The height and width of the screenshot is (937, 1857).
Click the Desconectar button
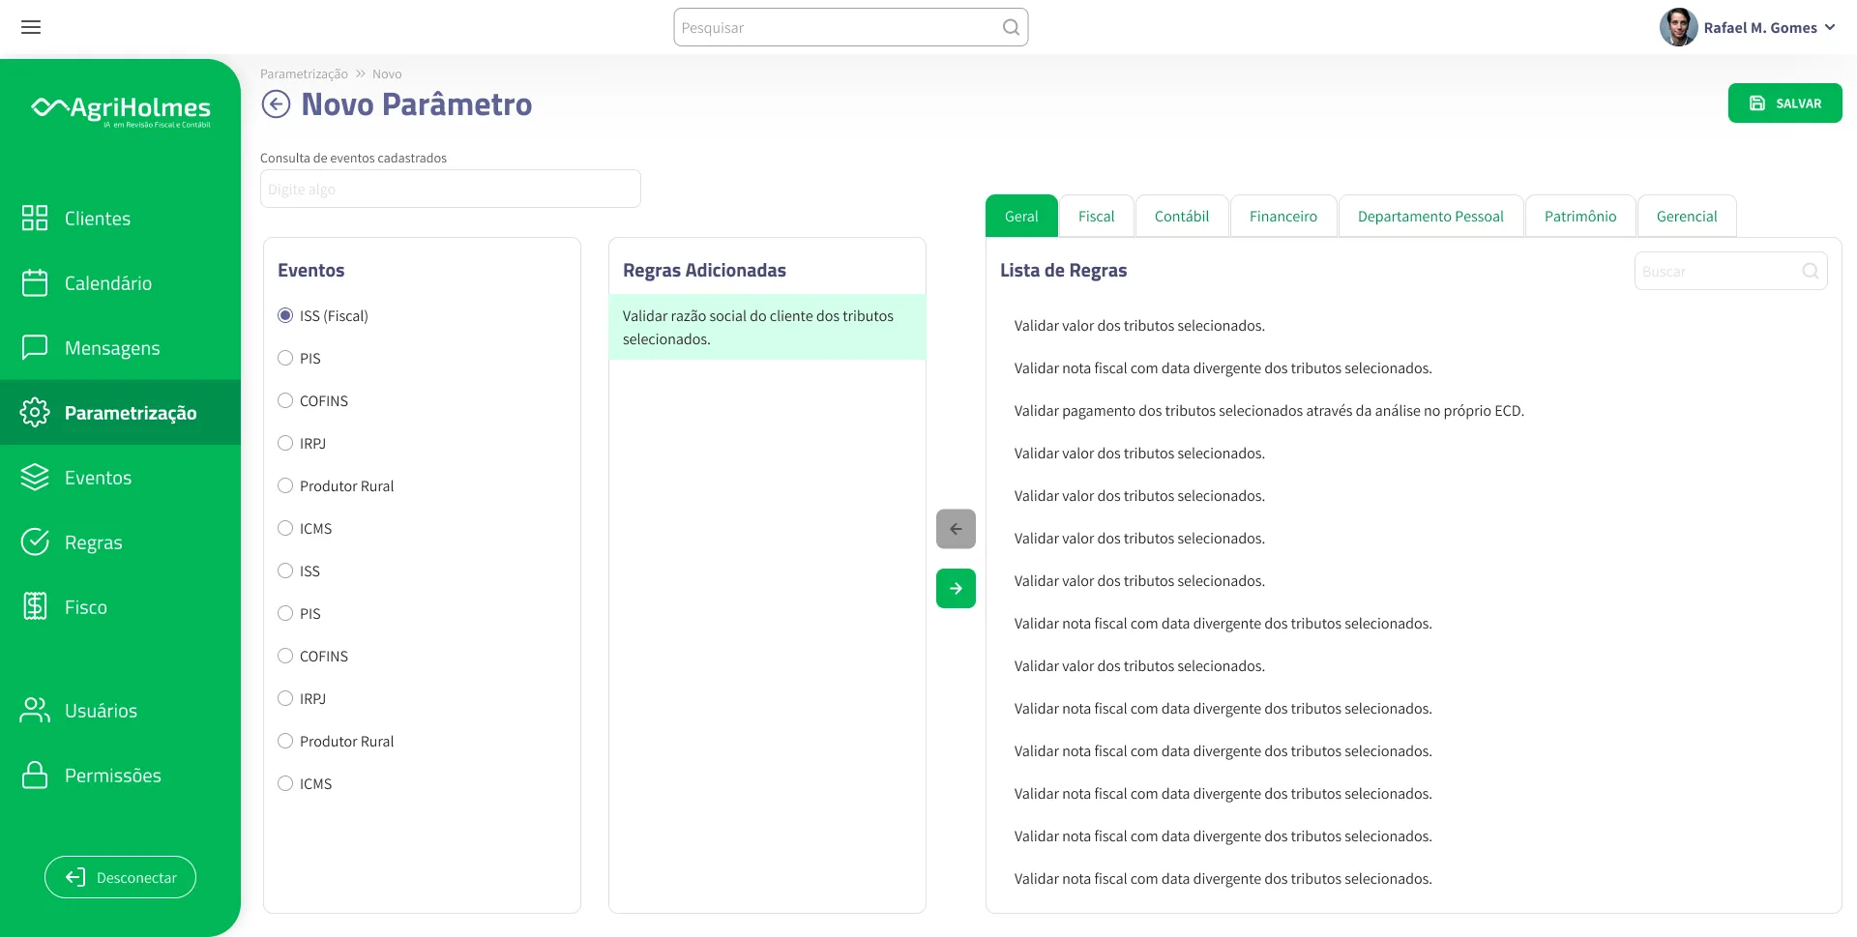point(120,877)
